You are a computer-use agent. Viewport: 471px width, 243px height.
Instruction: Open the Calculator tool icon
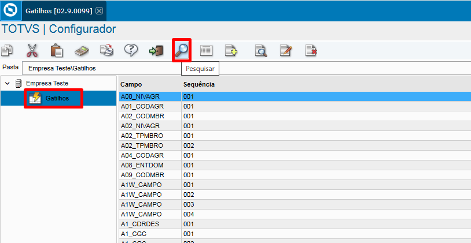(82, 51)
